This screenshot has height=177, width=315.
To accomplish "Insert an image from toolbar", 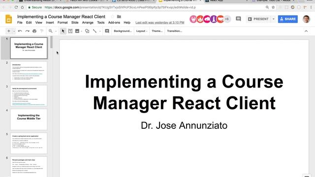I will [77, 31].
